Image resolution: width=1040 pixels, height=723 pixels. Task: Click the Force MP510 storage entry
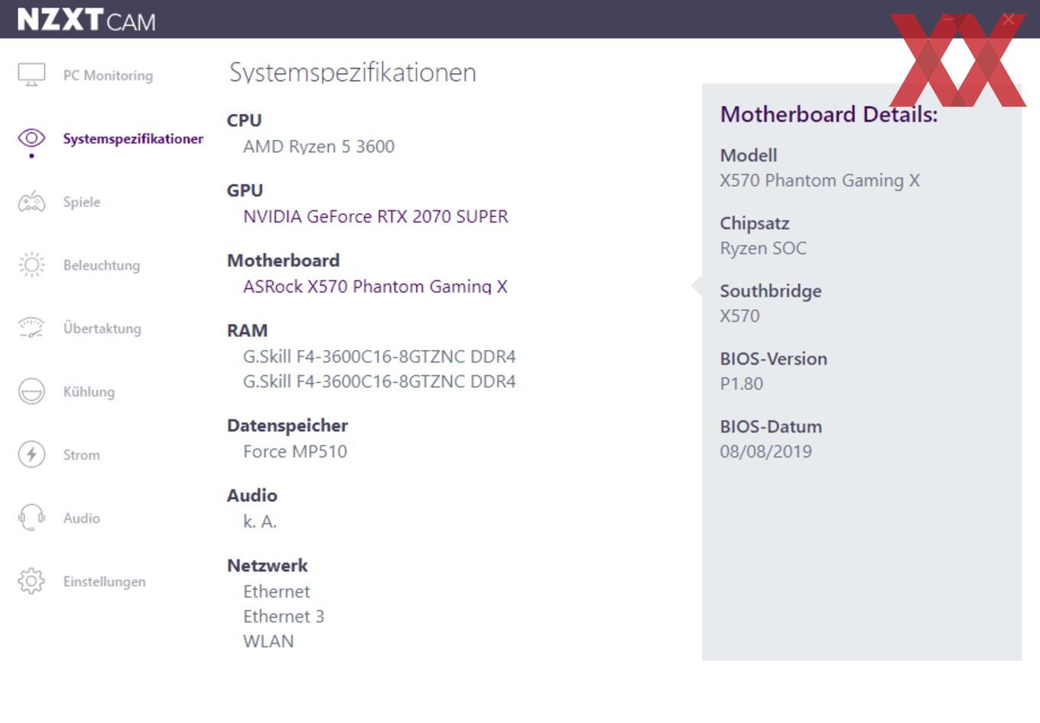click(x=295, y=451)
